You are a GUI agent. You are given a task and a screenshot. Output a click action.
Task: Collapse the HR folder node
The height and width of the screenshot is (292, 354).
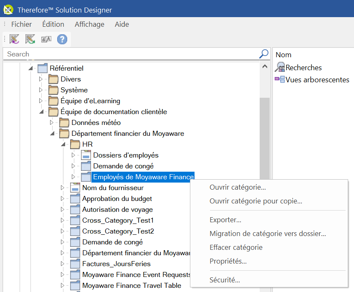(63, 144)
